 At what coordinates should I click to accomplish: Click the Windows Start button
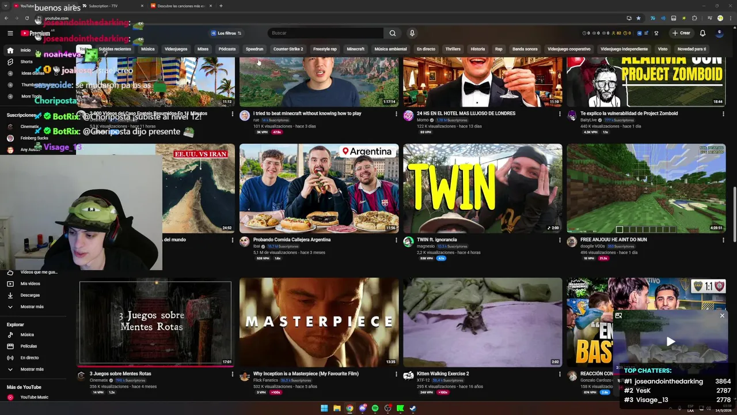[x=324, y=408]
